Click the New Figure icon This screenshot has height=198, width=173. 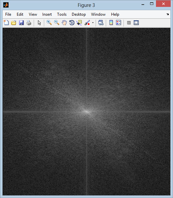pos(6,23)
